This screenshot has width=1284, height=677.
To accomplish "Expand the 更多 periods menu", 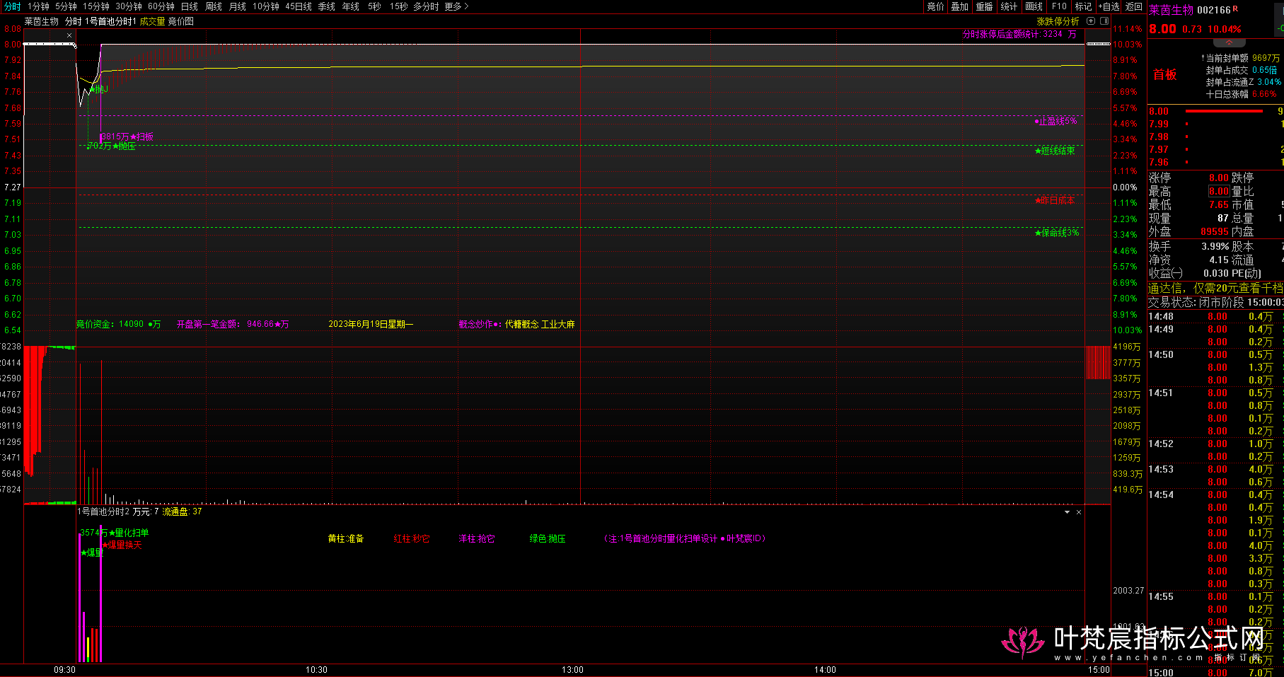I will tap(456, 6).
